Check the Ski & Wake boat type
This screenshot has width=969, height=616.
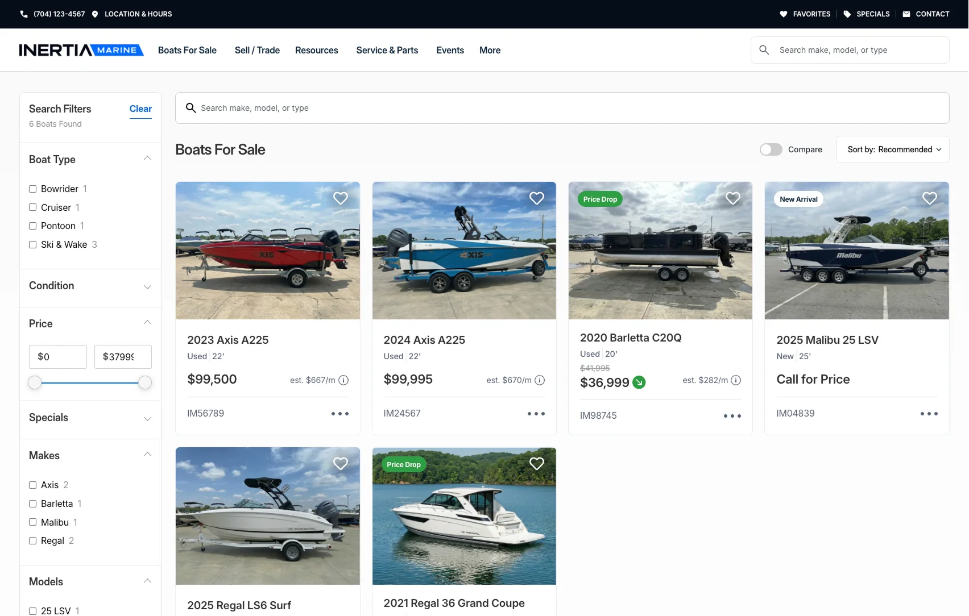(33, 244)
